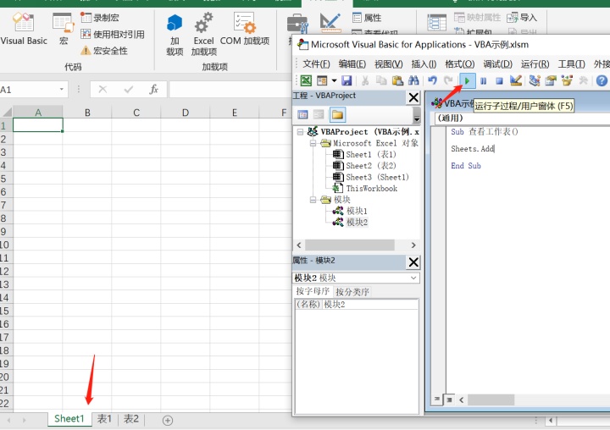Open the Name Box dropdown arrow
The width and height of the screenshot is (610, 430).
click(62, 90)
